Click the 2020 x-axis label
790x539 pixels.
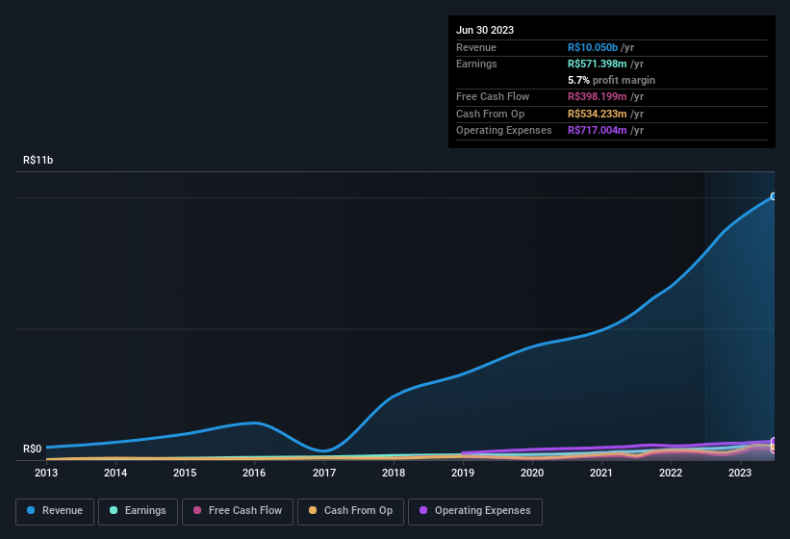pos(532,473)
